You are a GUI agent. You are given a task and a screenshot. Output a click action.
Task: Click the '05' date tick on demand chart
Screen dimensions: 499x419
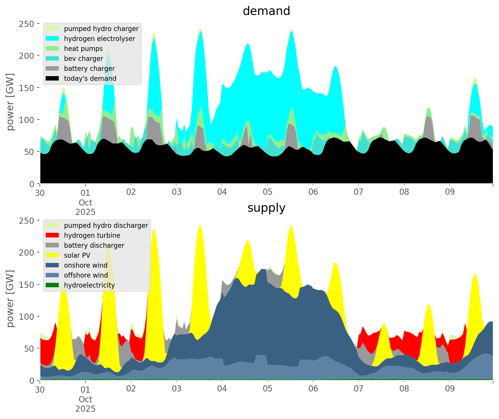tap(267, 192)
